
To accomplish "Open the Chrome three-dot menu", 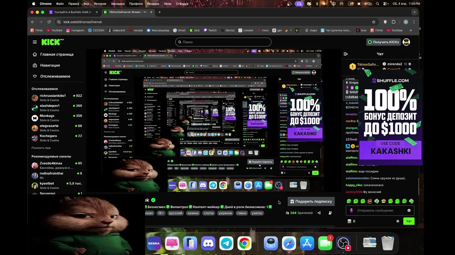I will click(414, 22).
